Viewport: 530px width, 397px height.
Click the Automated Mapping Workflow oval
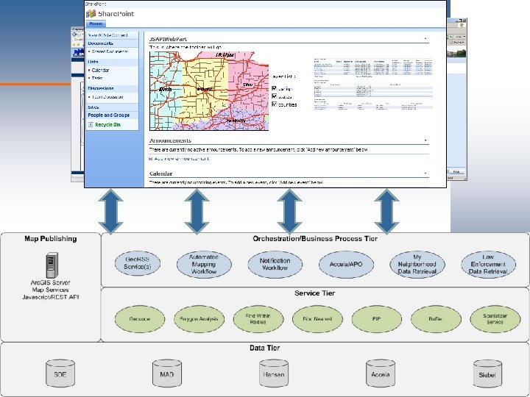(204, 264)
